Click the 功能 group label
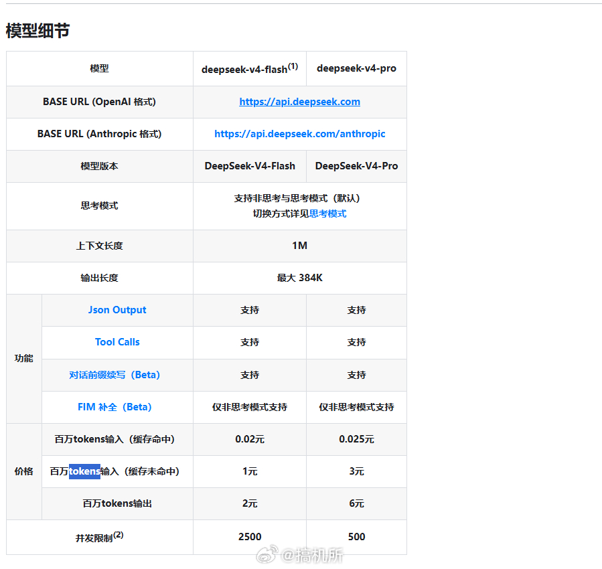The width and height of the screenshot is (602, 569). pos(24,358)
